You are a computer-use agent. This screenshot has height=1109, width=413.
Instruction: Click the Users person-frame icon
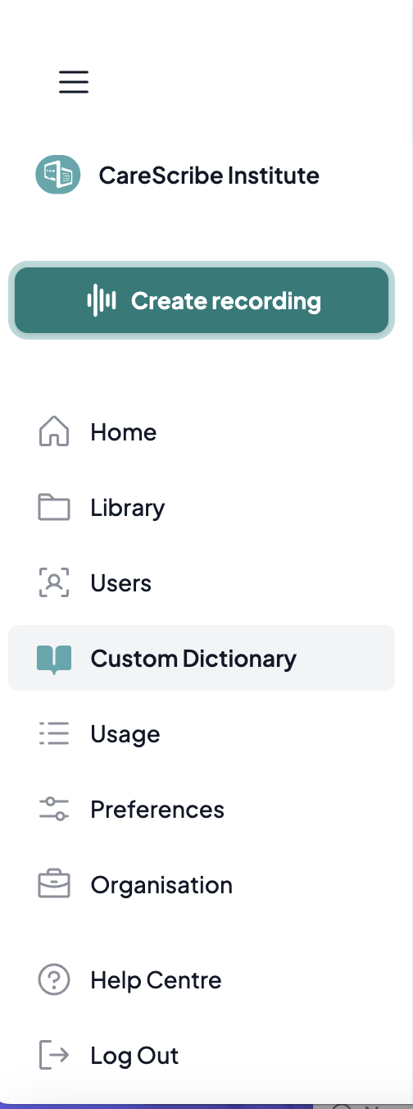click(54, 582)
